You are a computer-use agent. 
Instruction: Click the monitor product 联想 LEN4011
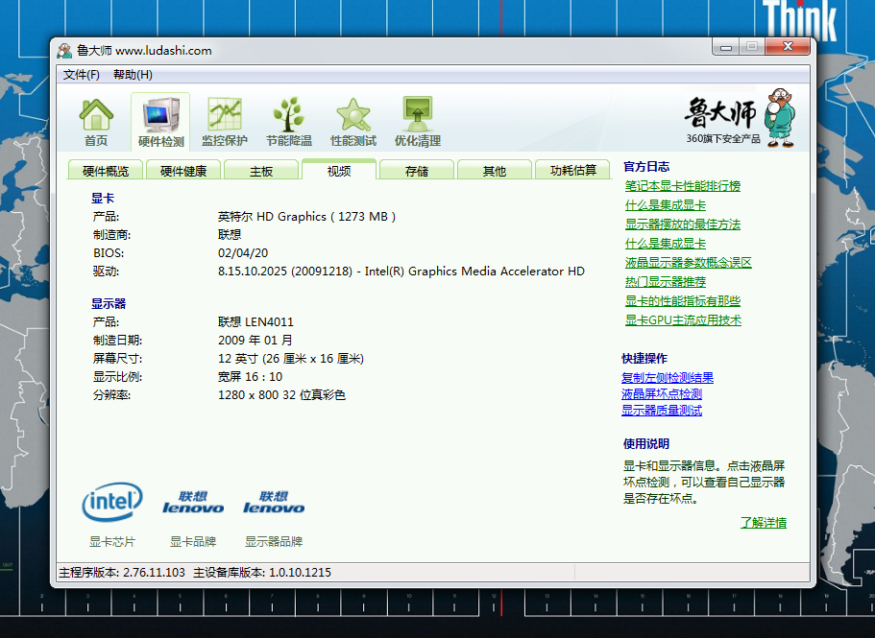click(255, 322)
